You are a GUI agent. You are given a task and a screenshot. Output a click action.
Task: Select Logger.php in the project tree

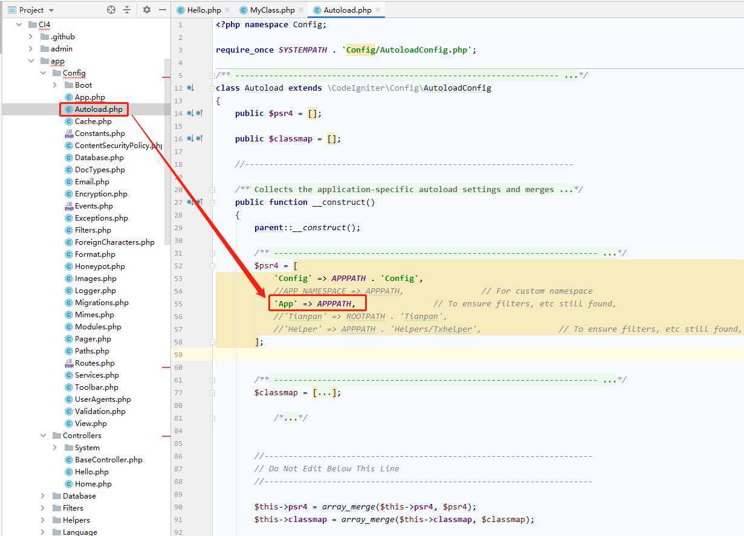95,291
